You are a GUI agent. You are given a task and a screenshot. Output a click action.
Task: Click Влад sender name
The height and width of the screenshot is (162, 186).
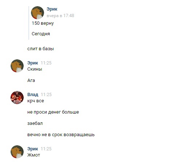tap(33, 95)
